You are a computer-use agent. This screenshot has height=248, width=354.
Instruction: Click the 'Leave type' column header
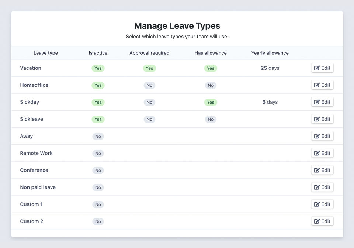[x=46, y=53]
